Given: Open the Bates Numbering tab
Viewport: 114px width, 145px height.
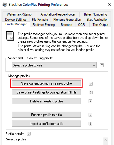Looking at the screenshot, I should point(95,14).
